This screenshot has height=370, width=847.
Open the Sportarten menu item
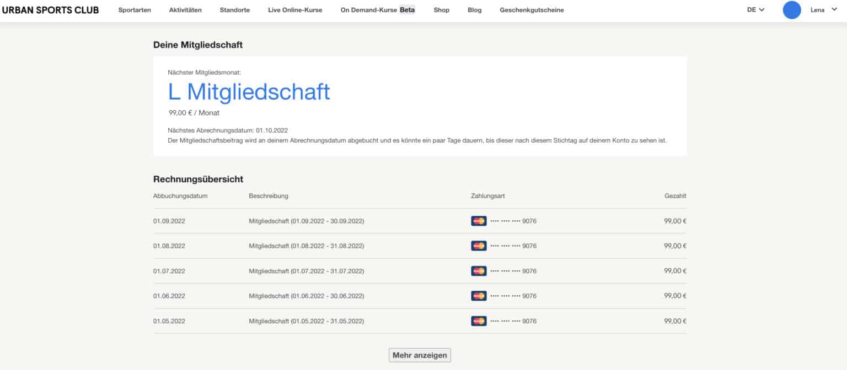[x=135, y=10]
